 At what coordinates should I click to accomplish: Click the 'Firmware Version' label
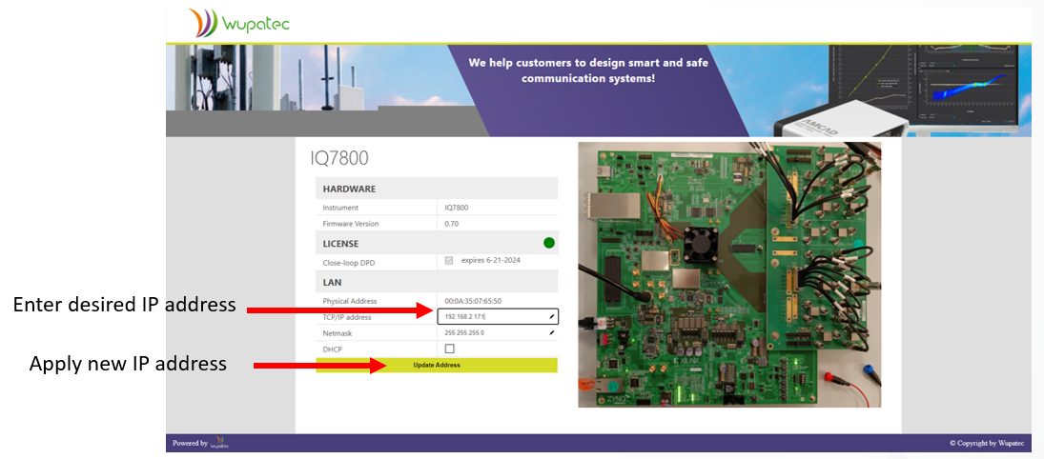(350, 224)
